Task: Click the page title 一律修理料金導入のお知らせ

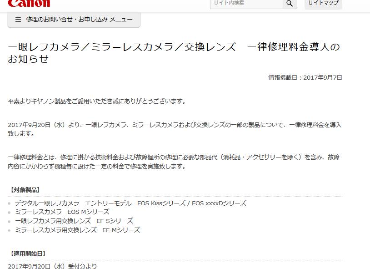Action: coord(174,53)
